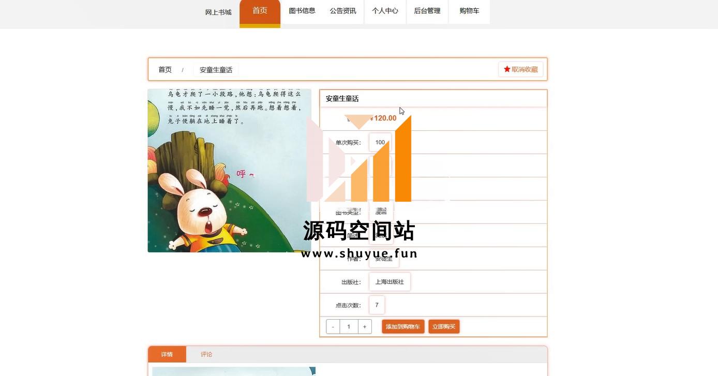Select the 详情 tab
Viewport: 718px width, 376px height.
167,354
